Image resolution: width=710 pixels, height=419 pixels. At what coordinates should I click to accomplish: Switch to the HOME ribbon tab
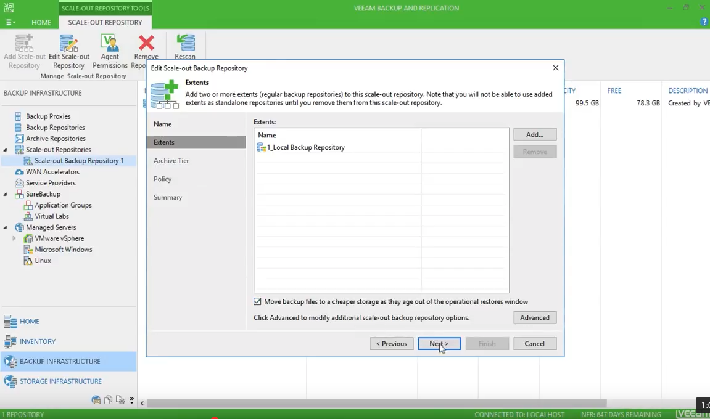(x=41, y=22)
